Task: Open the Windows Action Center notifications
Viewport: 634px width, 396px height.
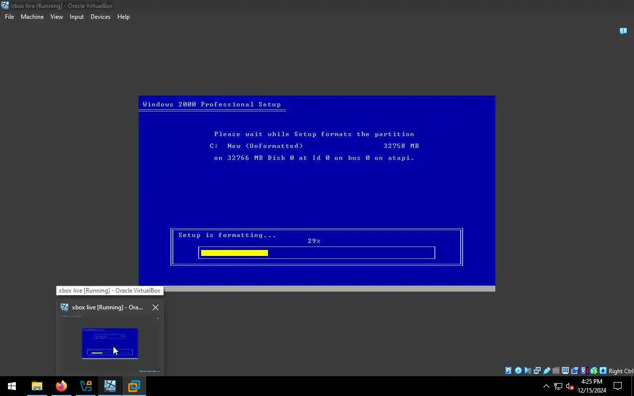Action: point(618,386)
